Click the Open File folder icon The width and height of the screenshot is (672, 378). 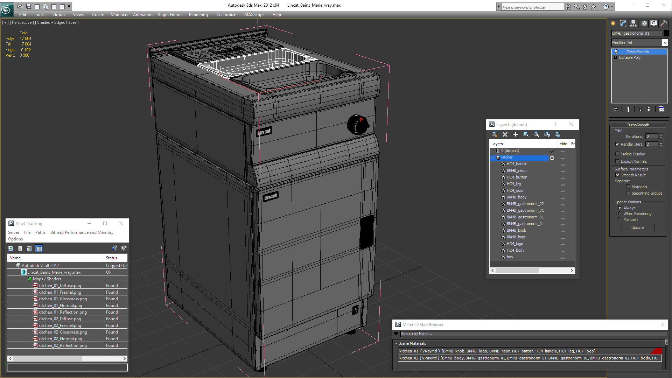(x=20, y=6)
